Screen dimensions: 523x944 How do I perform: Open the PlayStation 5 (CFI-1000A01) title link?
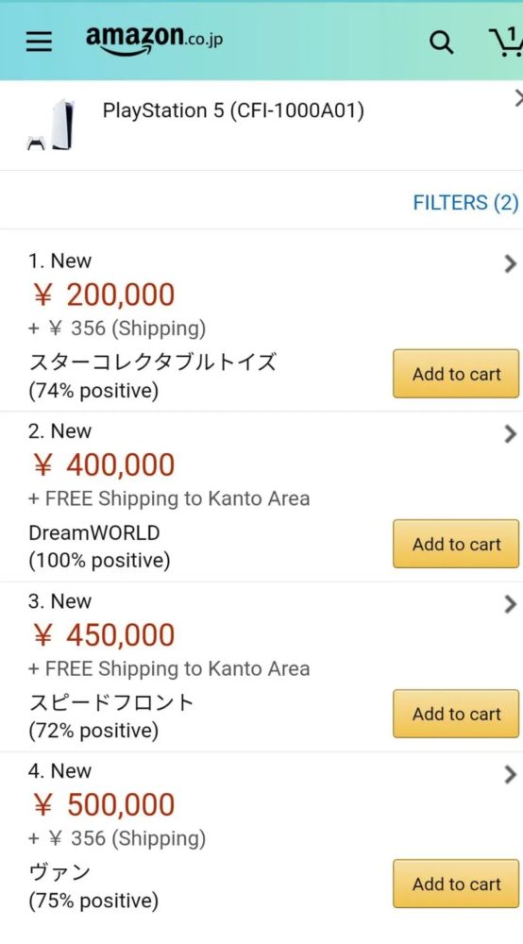coord(233,110)
